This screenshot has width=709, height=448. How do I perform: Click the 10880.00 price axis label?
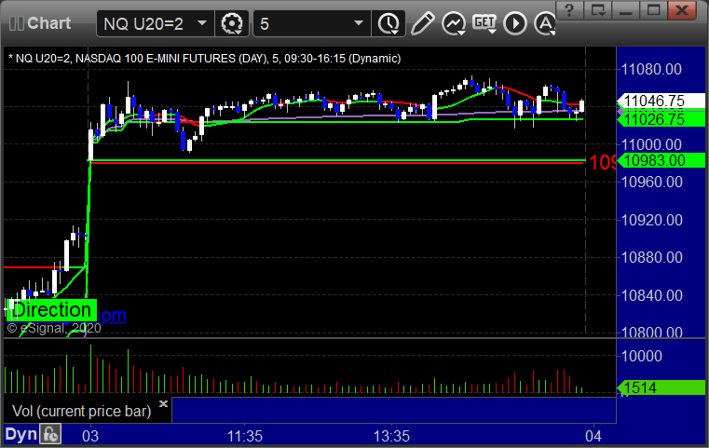(651, 257)
